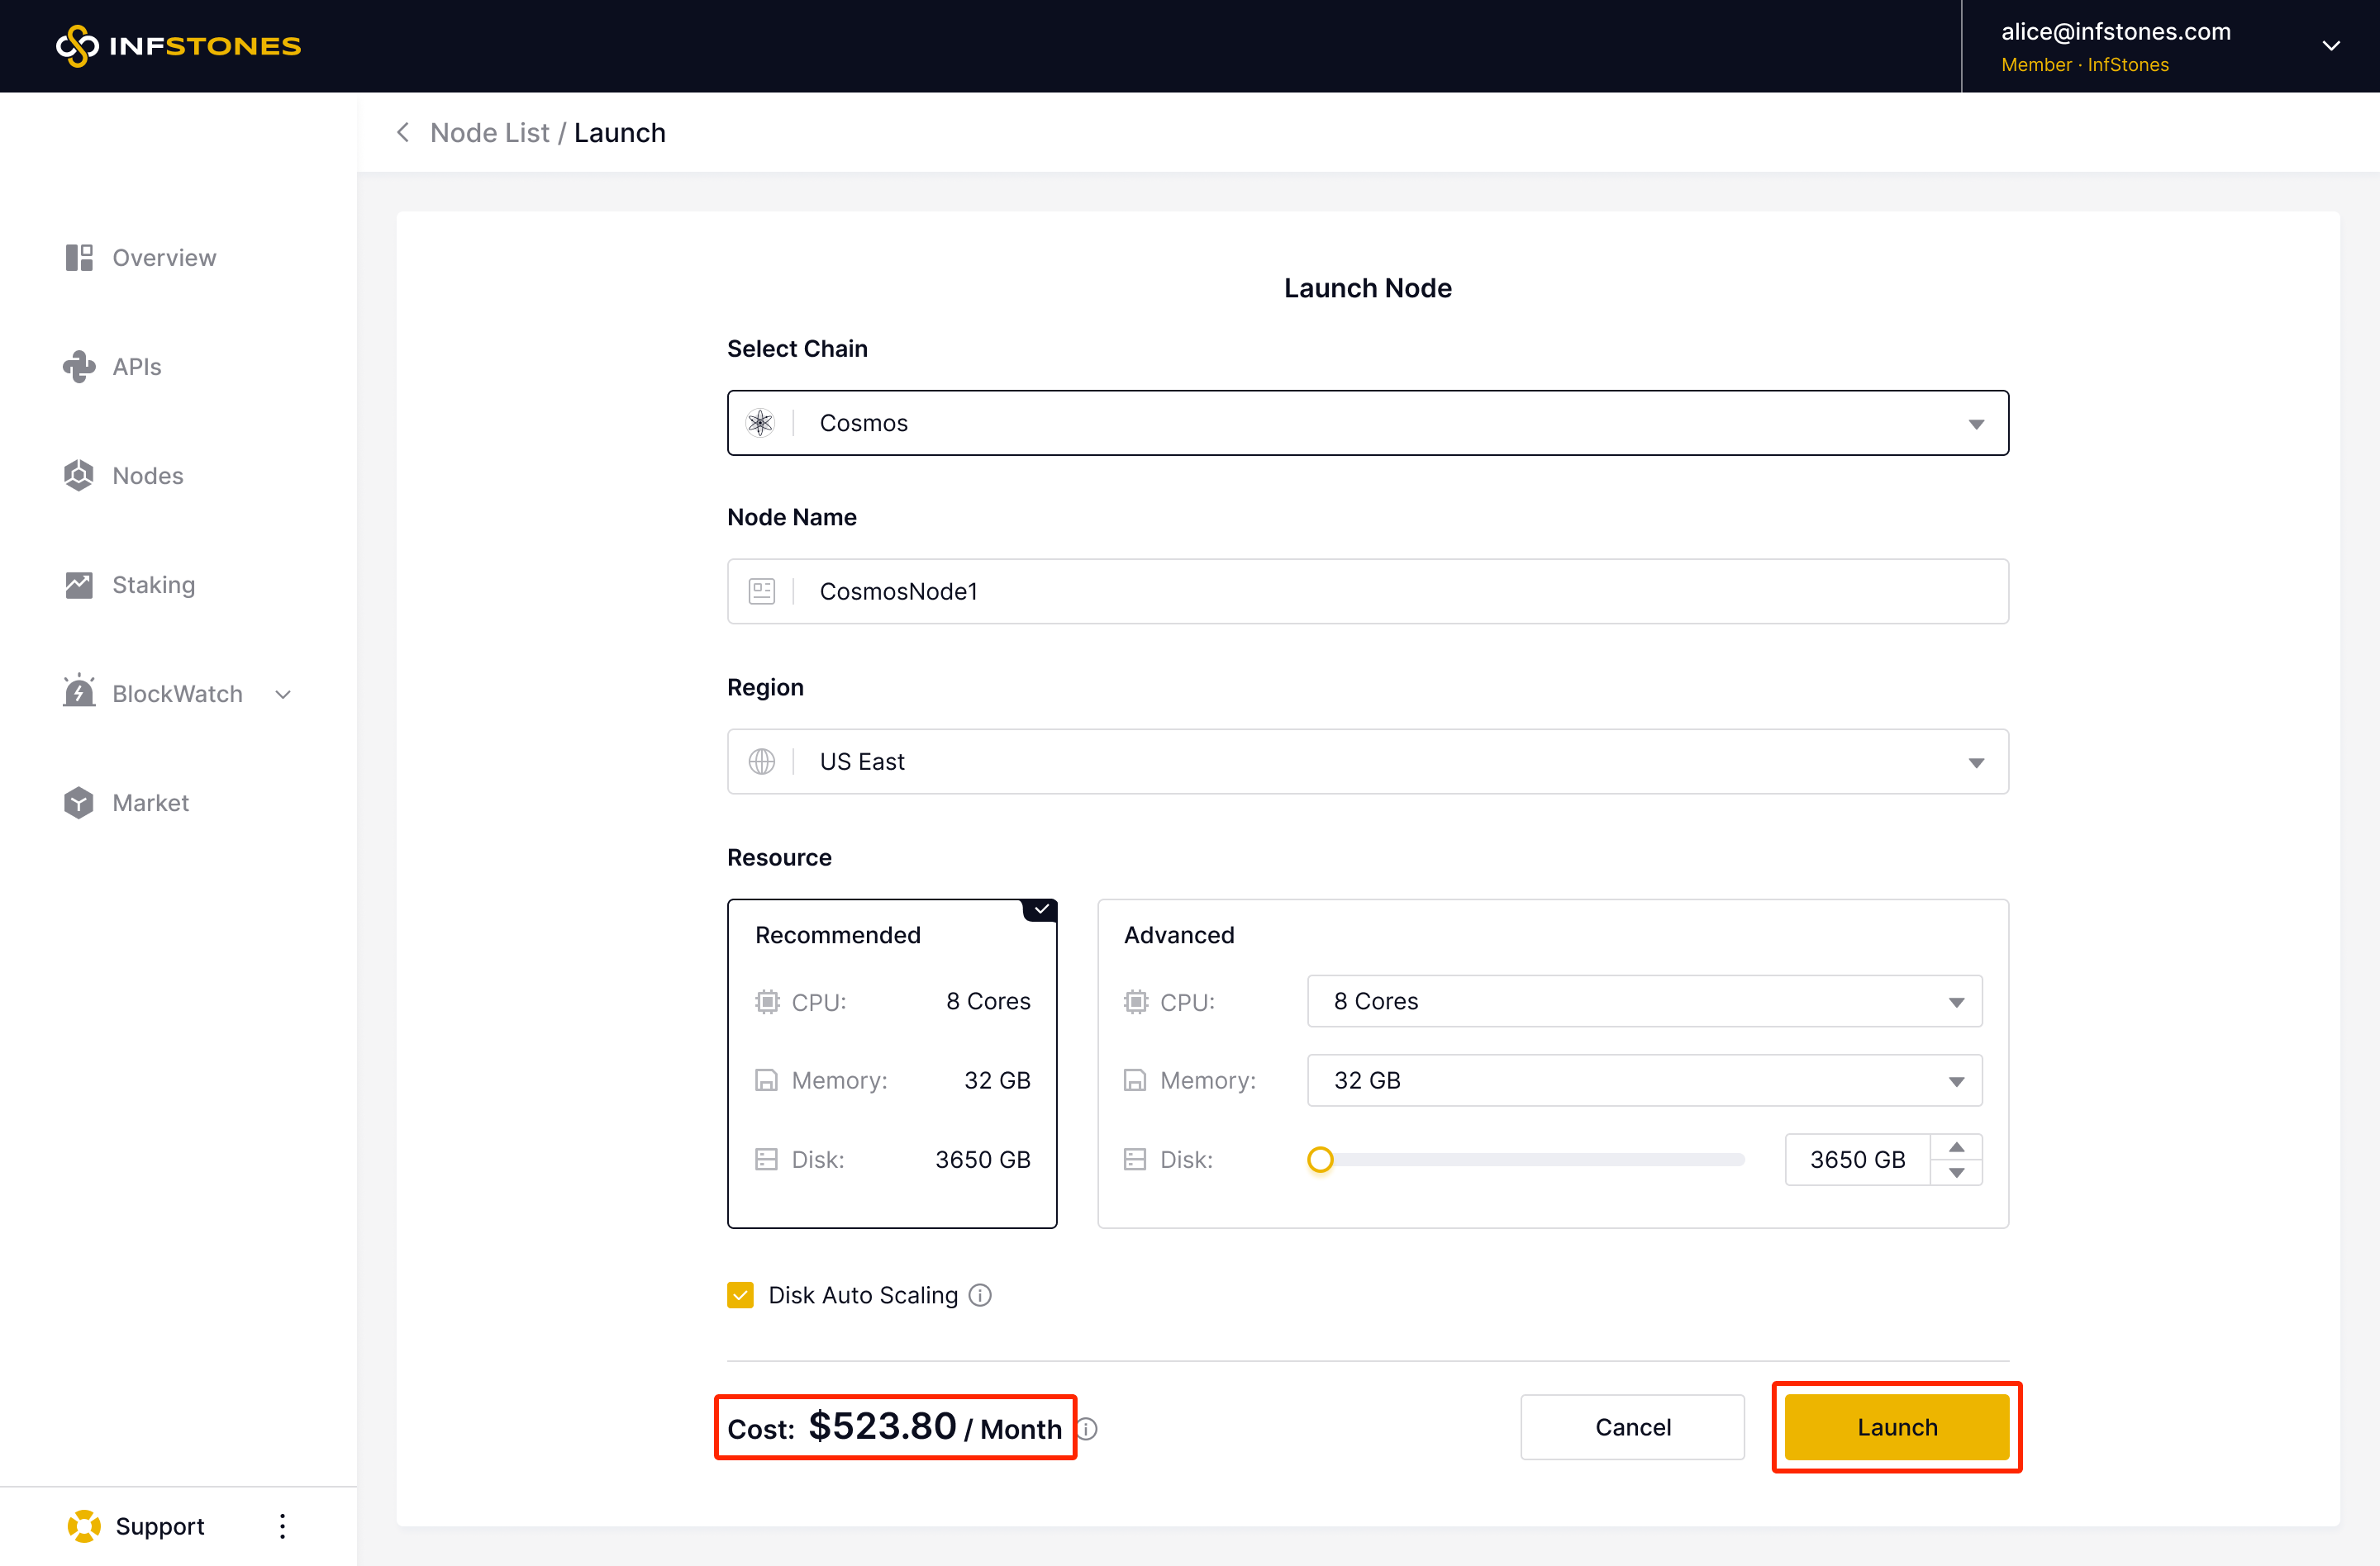Uncheck Disk Auto Scaling checkbox
The image size is (2380, 1566).
coord(740,1295)
